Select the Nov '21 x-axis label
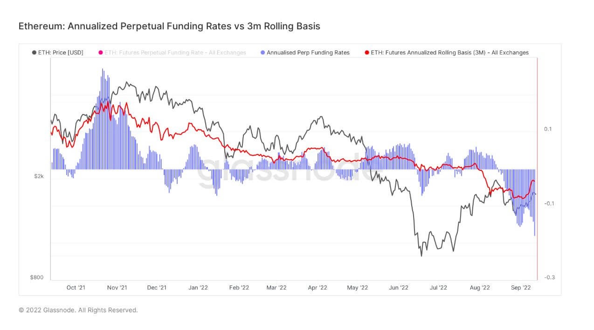Viewport: 594px width, 330px height. (117, 288)
